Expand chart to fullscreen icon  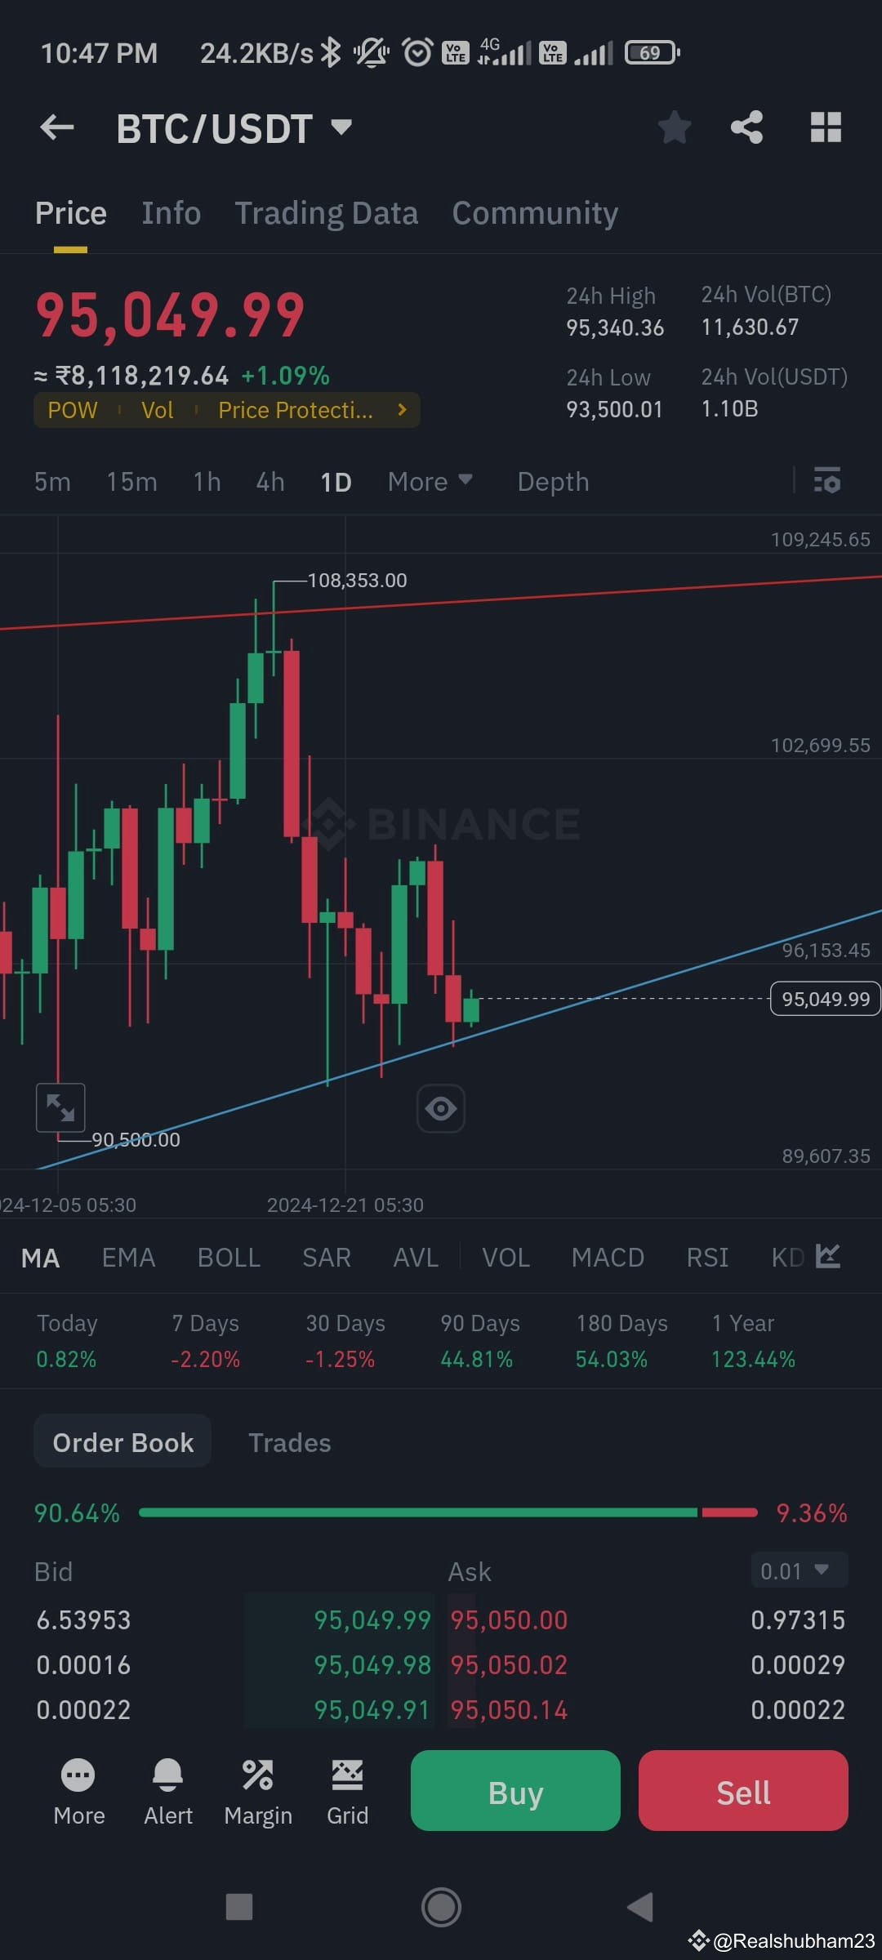point(60,1107)
